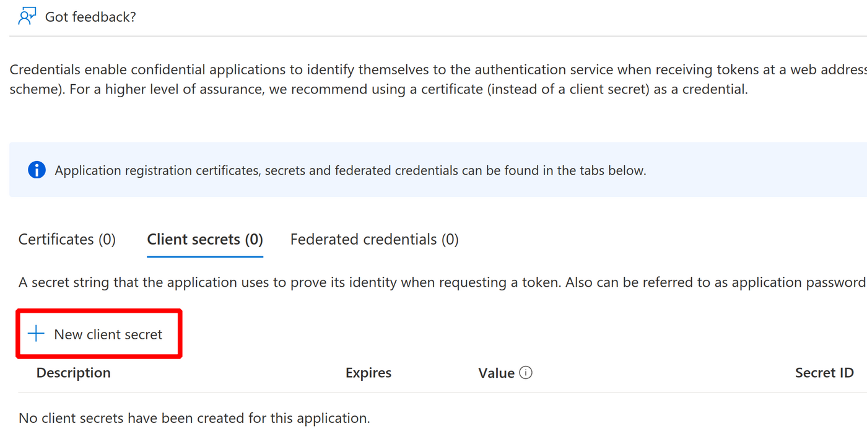
Task: Click the info symbol in the notification bar
Action: click(x=37, y=170)
